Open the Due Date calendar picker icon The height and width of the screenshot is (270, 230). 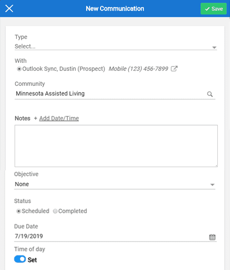(x=212, y=237)
